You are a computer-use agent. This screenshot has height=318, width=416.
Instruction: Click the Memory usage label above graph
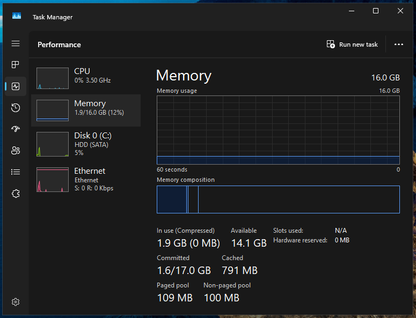coord(177,91)
